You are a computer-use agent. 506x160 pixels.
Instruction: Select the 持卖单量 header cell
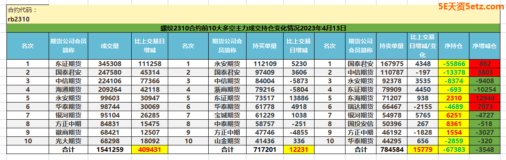(392, 46)
